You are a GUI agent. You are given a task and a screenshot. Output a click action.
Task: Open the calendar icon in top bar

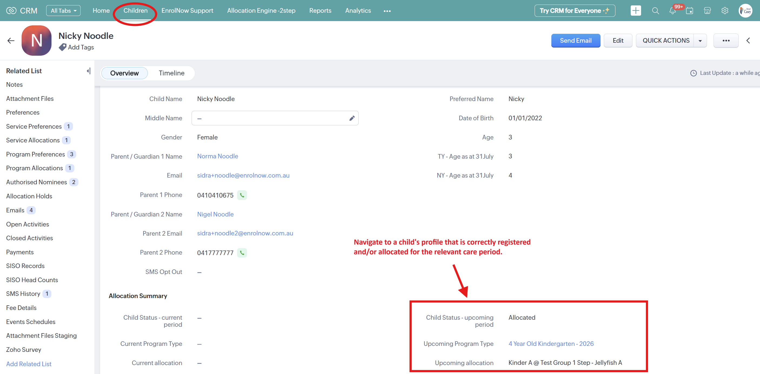[689, 11]
